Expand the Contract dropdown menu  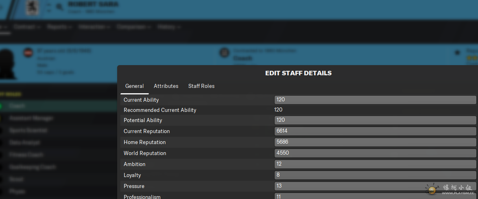(27, 27)
